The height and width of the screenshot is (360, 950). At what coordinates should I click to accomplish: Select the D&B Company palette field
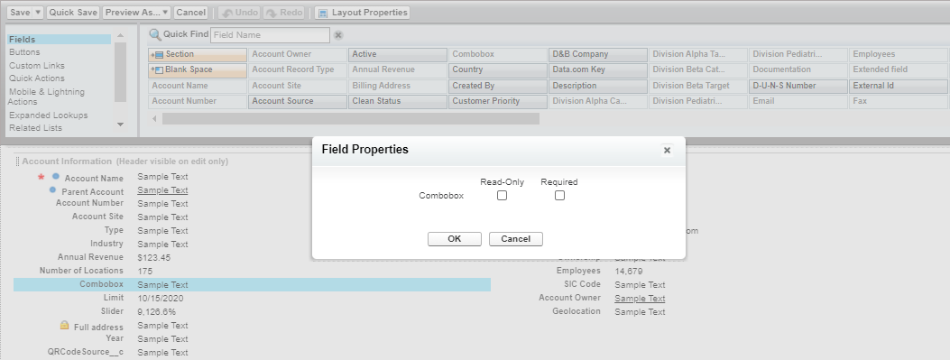click(598, 54)
